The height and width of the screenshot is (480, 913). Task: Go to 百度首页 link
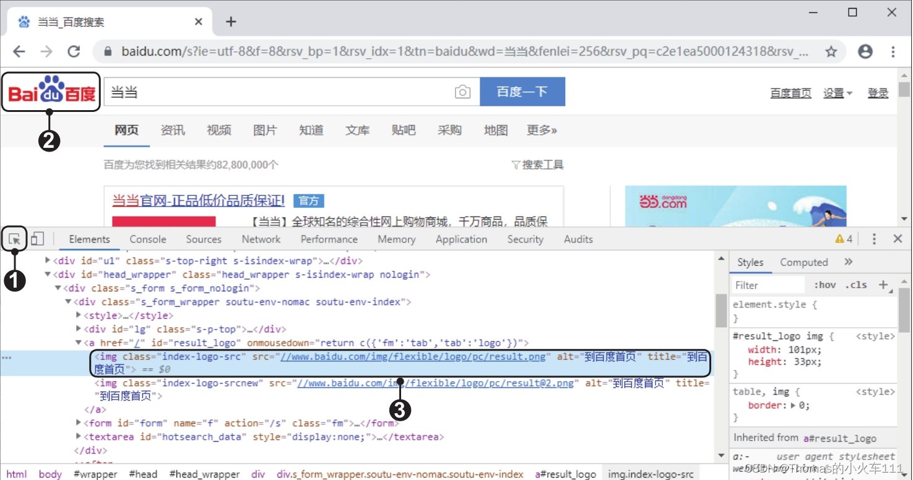point(790,93)
